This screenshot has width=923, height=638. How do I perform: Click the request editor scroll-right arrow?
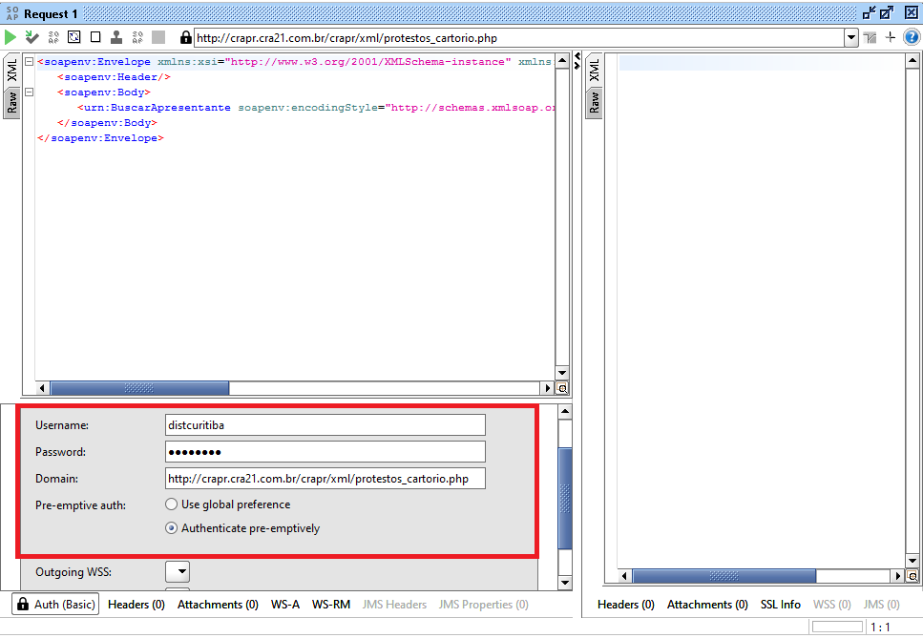(x=548, y=388)
